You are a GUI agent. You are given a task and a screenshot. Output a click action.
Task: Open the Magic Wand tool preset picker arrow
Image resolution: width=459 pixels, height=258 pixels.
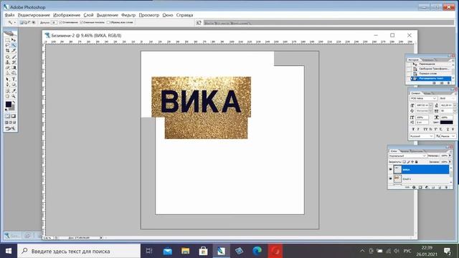pos(14,22)
